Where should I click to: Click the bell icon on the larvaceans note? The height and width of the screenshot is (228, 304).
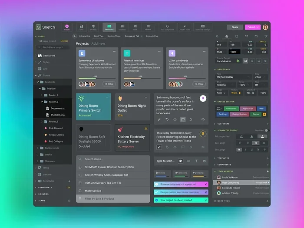pos(191,119)
